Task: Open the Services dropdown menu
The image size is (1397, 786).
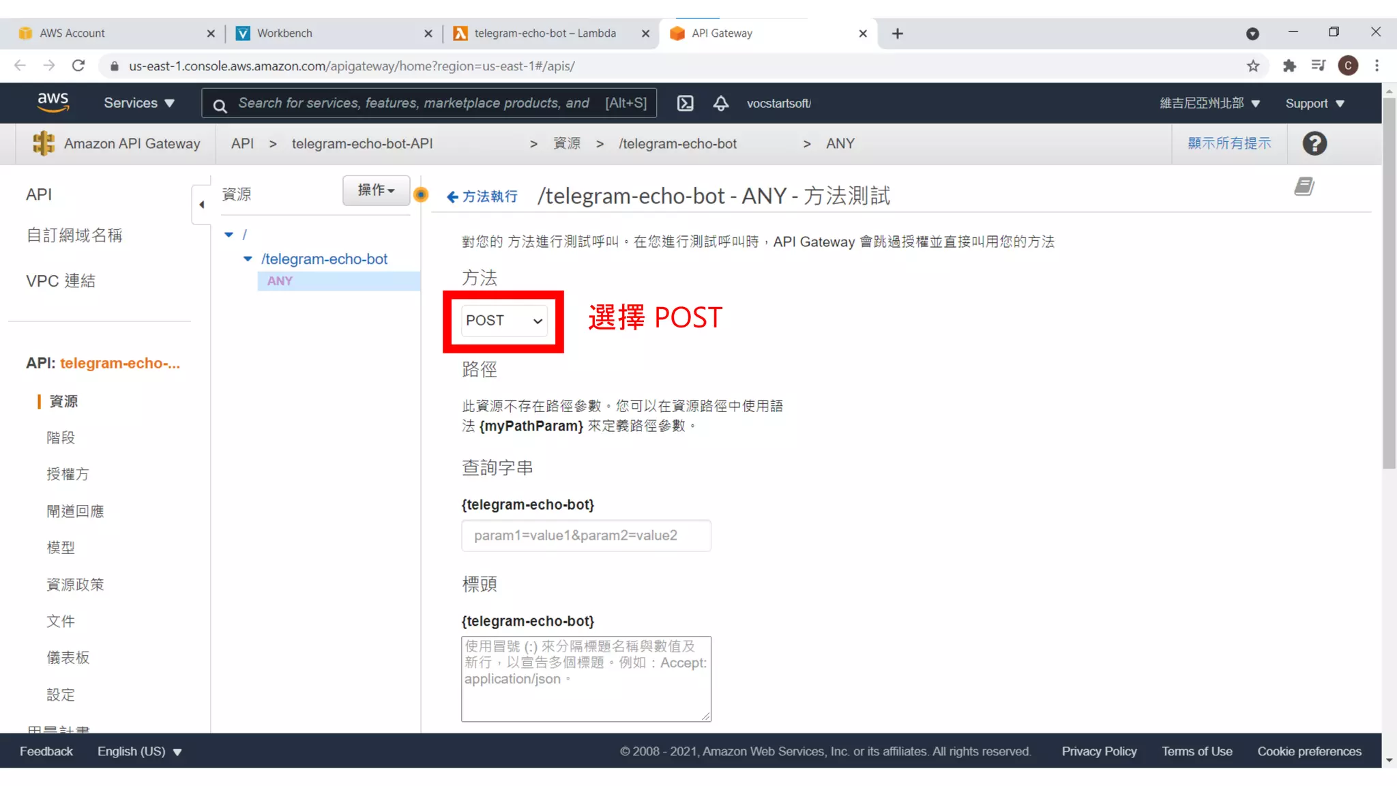Action: click(139, 103)
